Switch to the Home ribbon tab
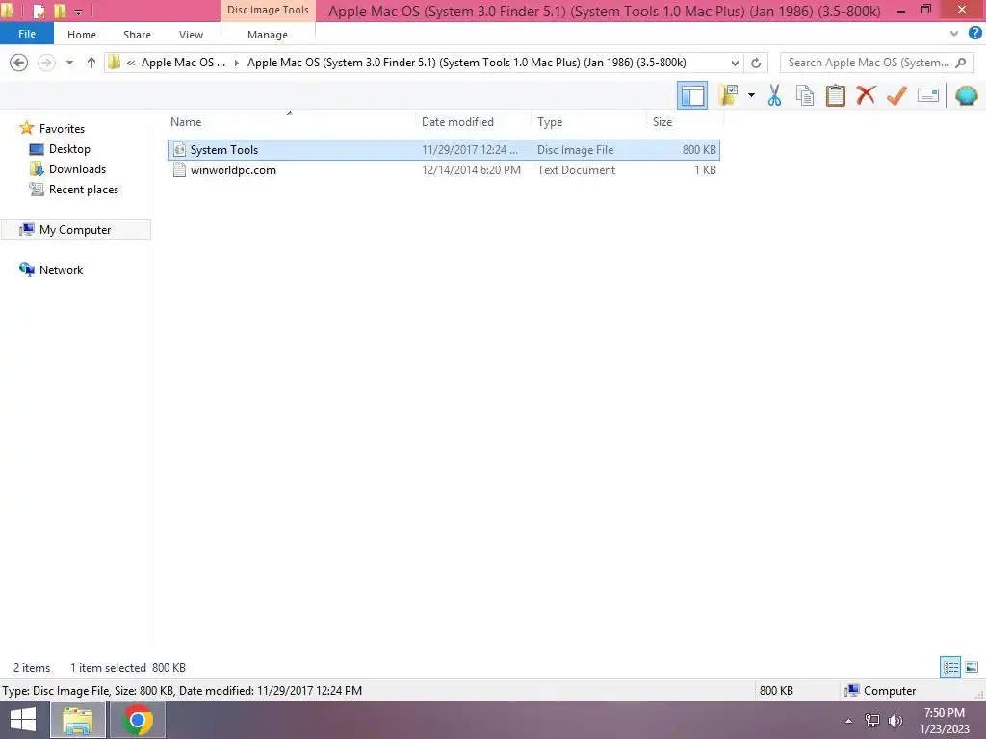The image size is (986, 739). point(82,35)
